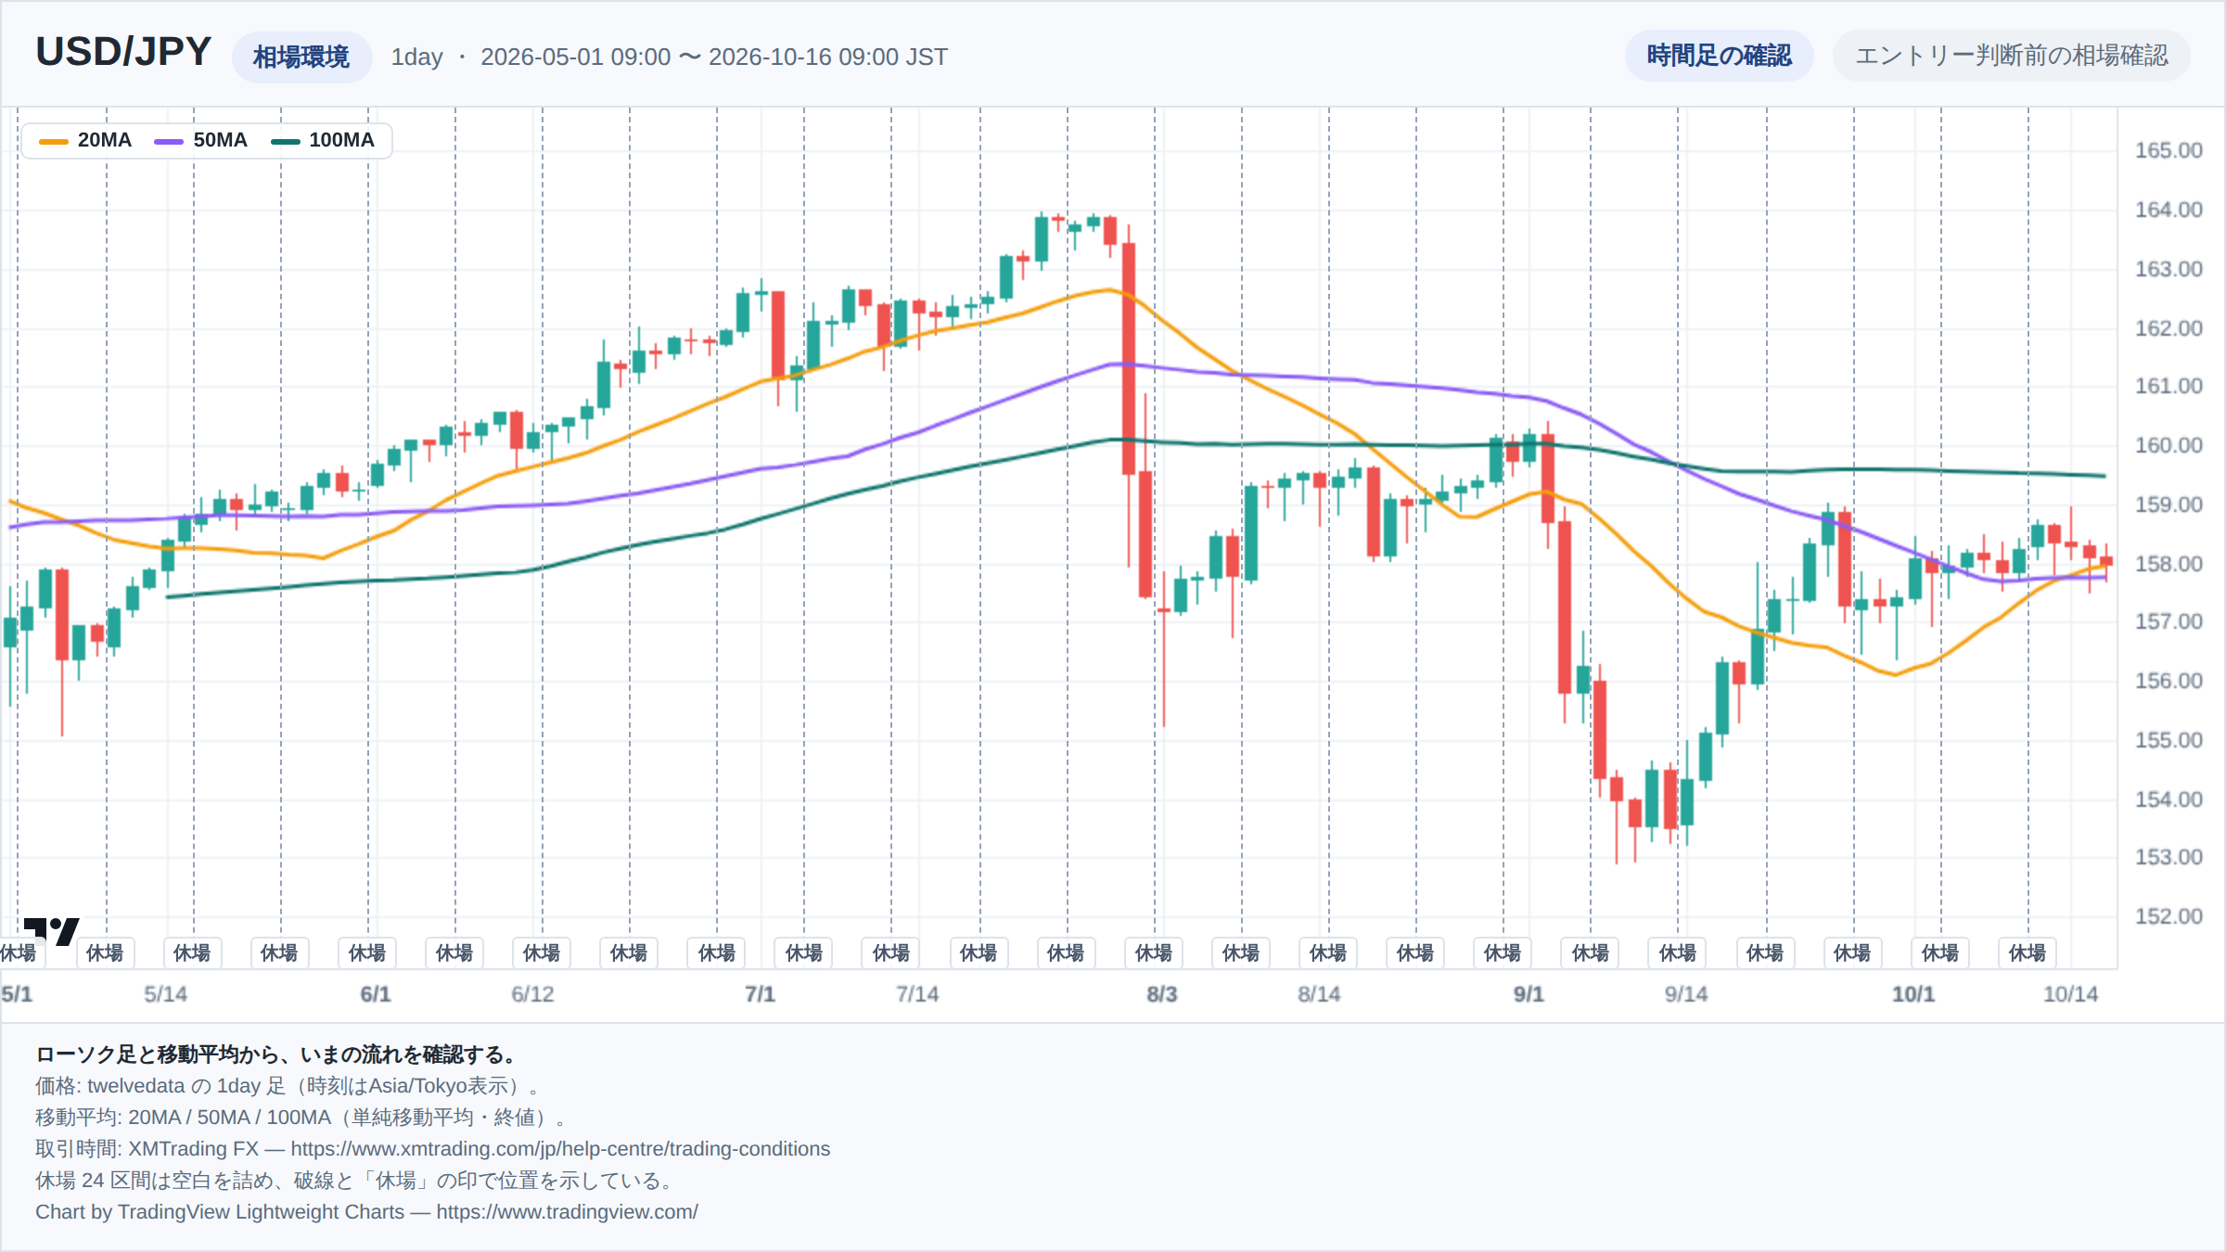Click the 相場環境 badge

point(301,57)
